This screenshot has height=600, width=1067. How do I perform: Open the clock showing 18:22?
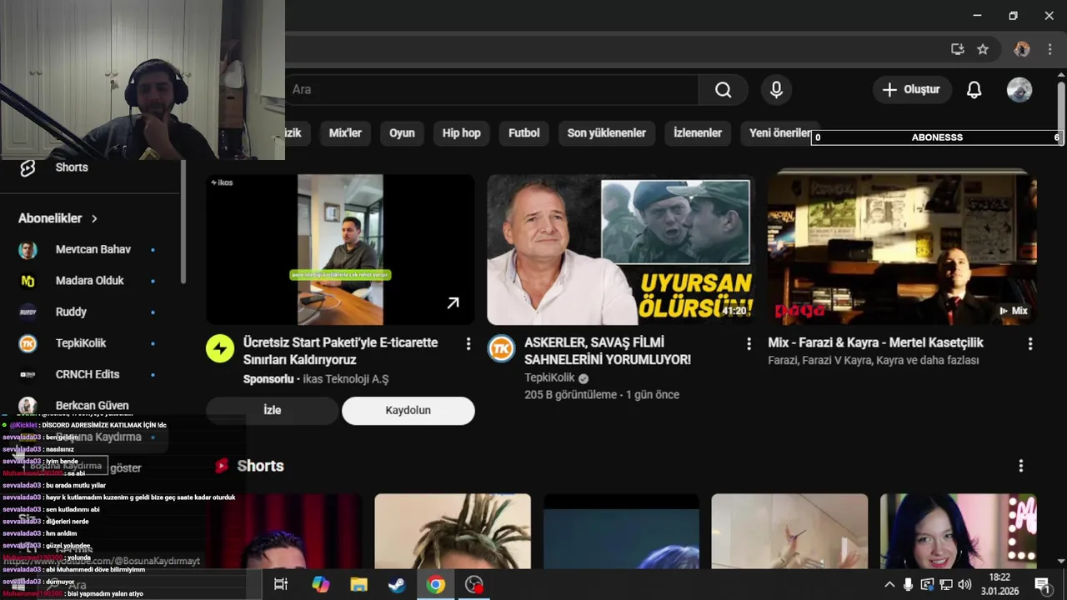coord(999,585)
